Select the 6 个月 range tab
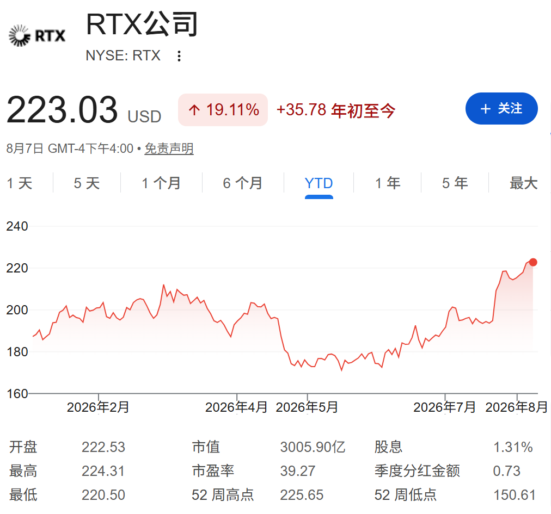 coord(243,183)
